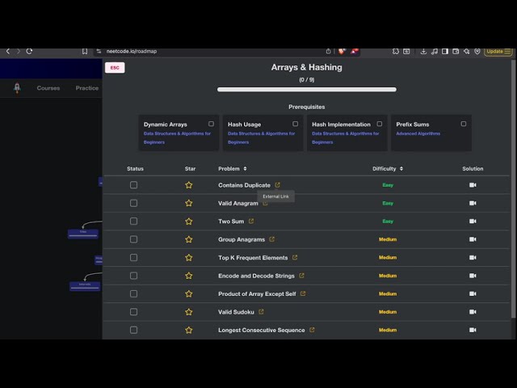Check status box for Valid Sudoku
517x388 pixels.
[133, 312]
